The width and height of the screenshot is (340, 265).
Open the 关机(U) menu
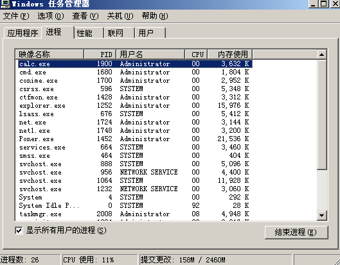(120, 16)
